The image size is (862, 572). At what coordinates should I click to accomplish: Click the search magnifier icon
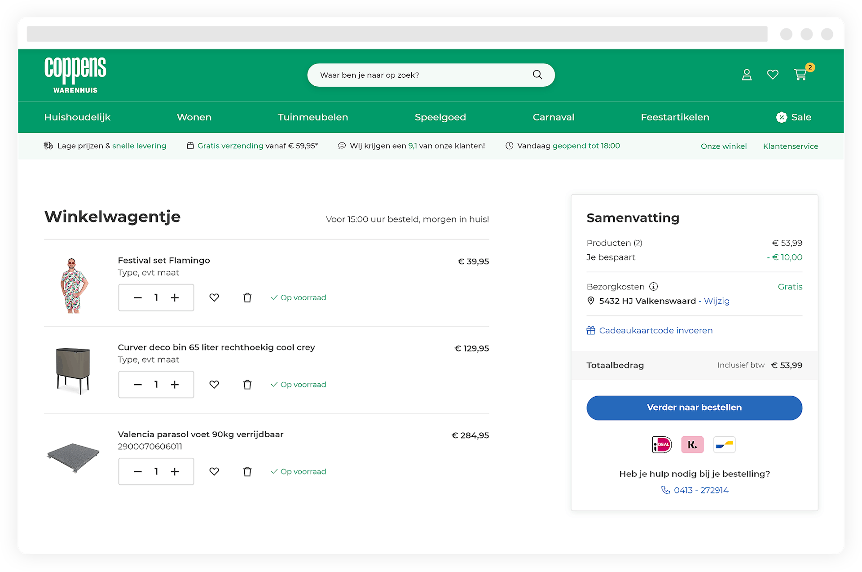coord(537,75)
